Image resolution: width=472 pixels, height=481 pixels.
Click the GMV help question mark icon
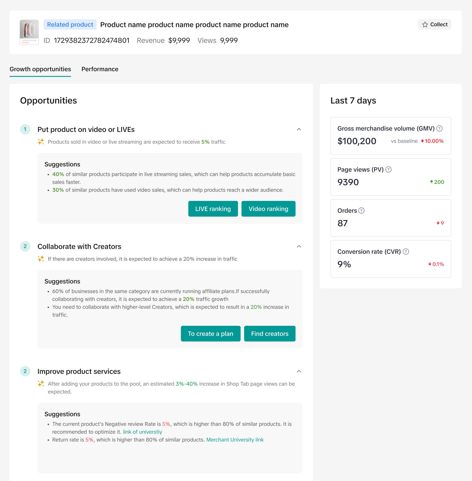coord(439,128)
